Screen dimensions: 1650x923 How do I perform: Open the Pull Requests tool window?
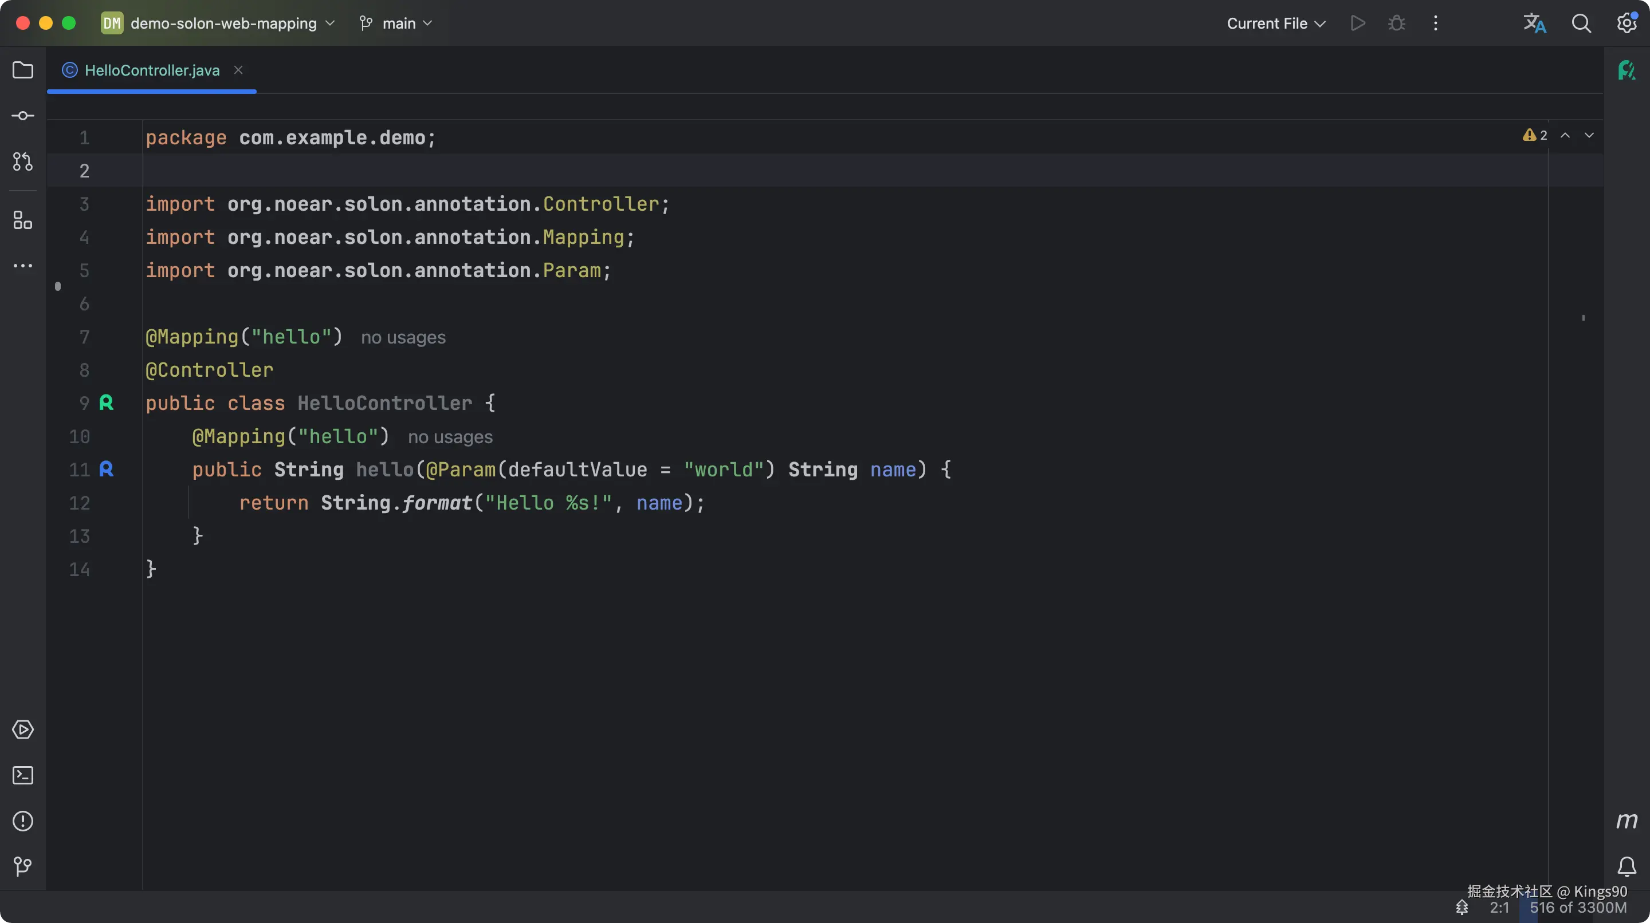(x=23, y=162)
